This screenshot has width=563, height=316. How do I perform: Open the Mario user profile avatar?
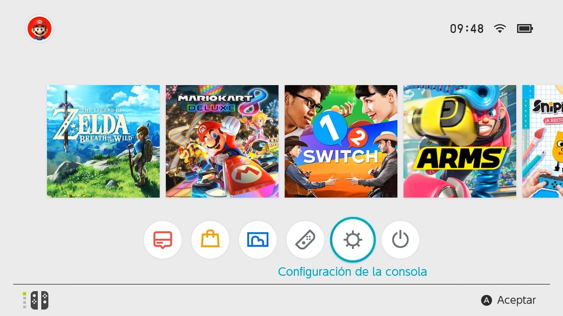[x=40, y=29]
